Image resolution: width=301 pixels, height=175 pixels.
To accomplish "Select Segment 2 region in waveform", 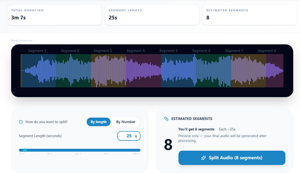I will (73, 71).
